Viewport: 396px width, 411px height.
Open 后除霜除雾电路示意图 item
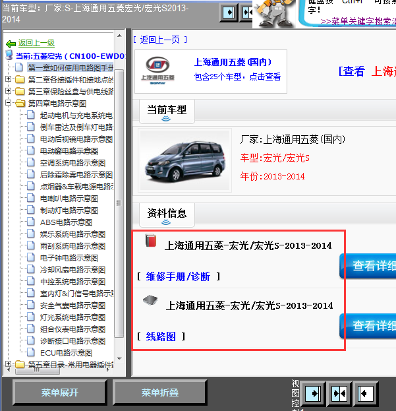point(76,175)
